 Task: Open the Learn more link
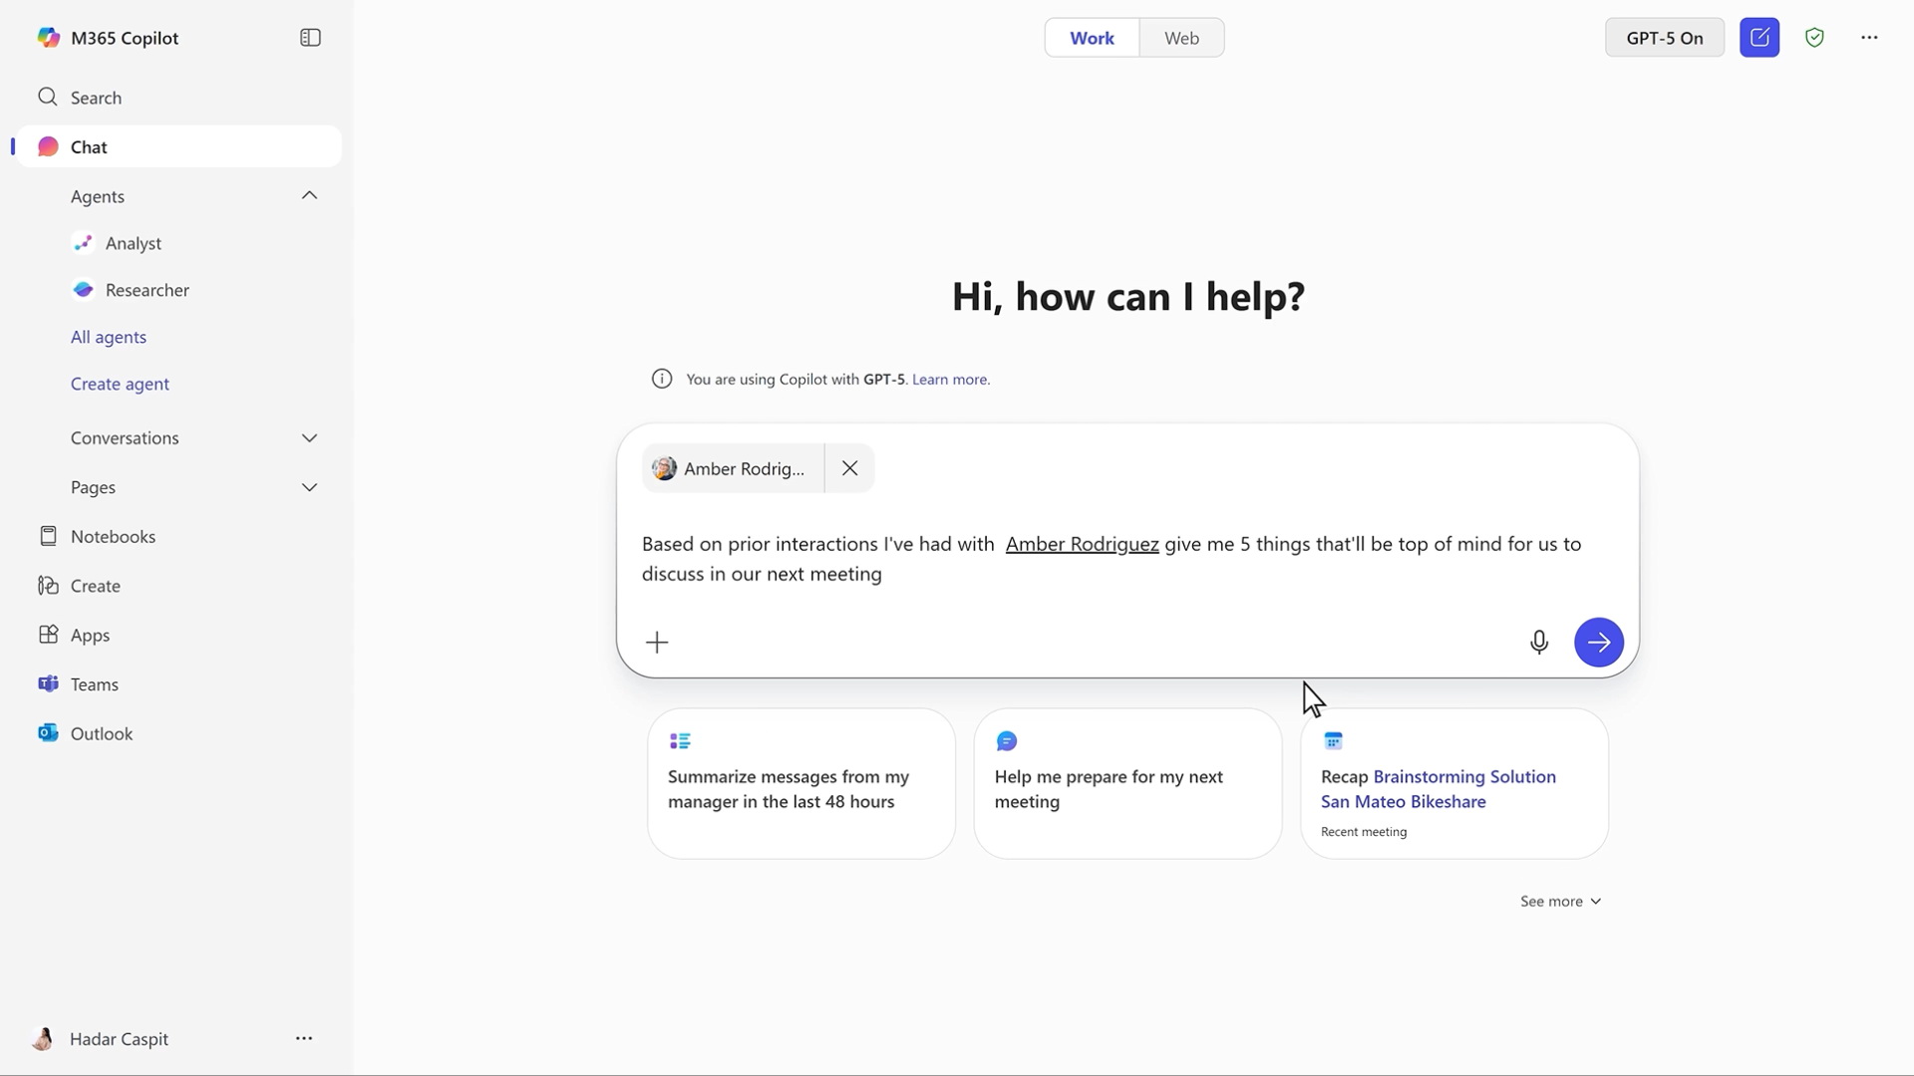950,379
